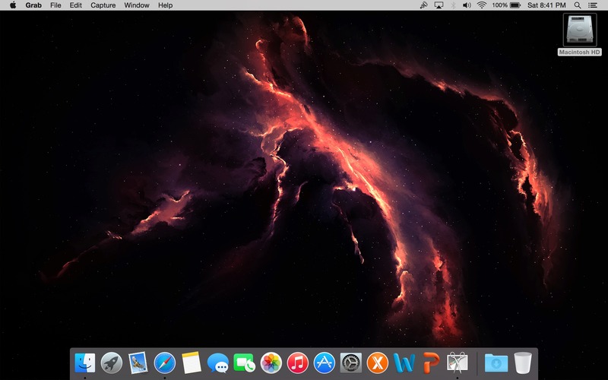Open iTunes music note icon
This screenshot has height=380, width=608.
click(297, 363)
